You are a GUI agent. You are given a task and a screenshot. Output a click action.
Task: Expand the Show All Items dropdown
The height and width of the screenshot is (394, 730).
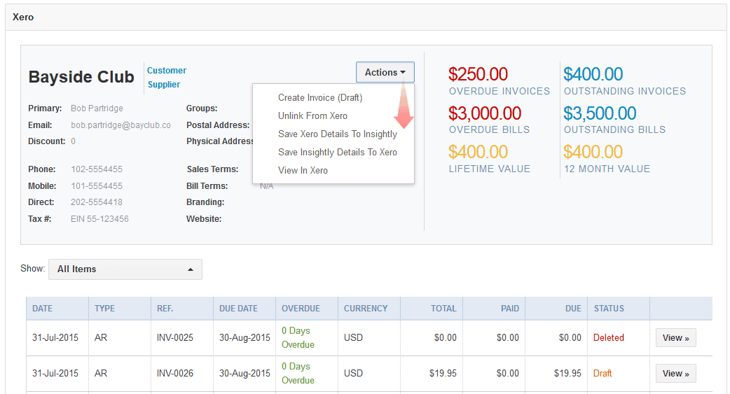pos(125,269)
